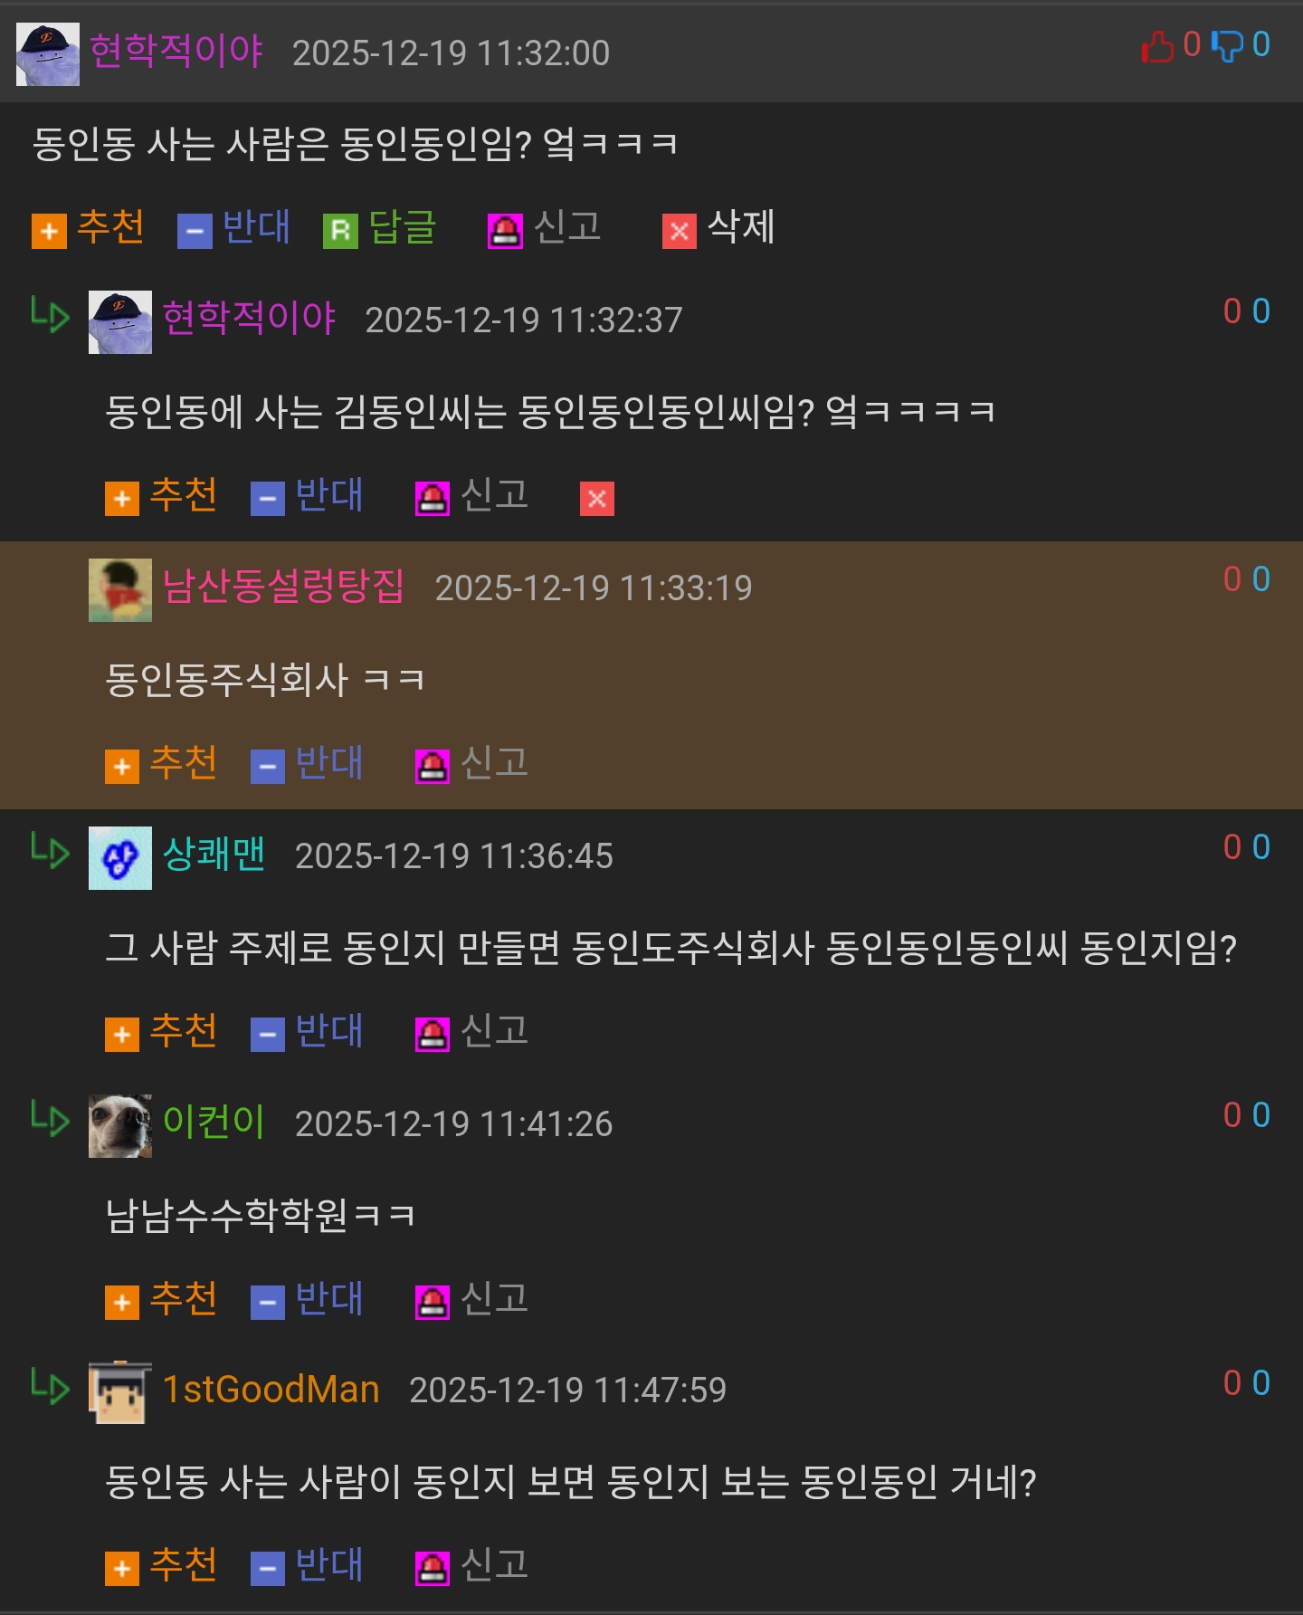This screenshot has height=1615, width=1303.
Task: Click the 신고 siren icon on the first comment
Action: click(x=505, y=231)
